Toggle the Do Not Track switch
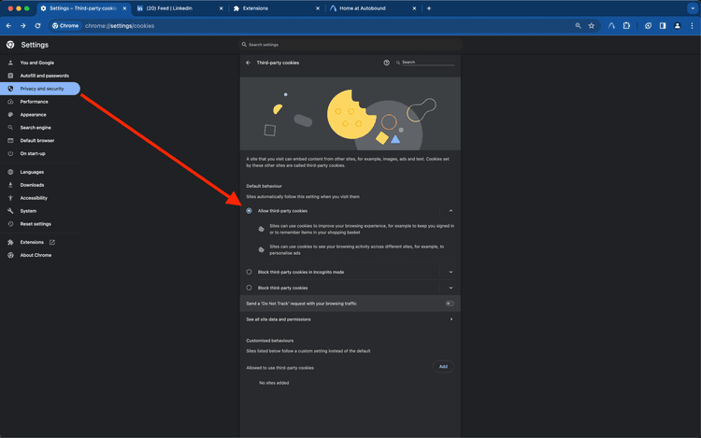 tap(450, 304)
